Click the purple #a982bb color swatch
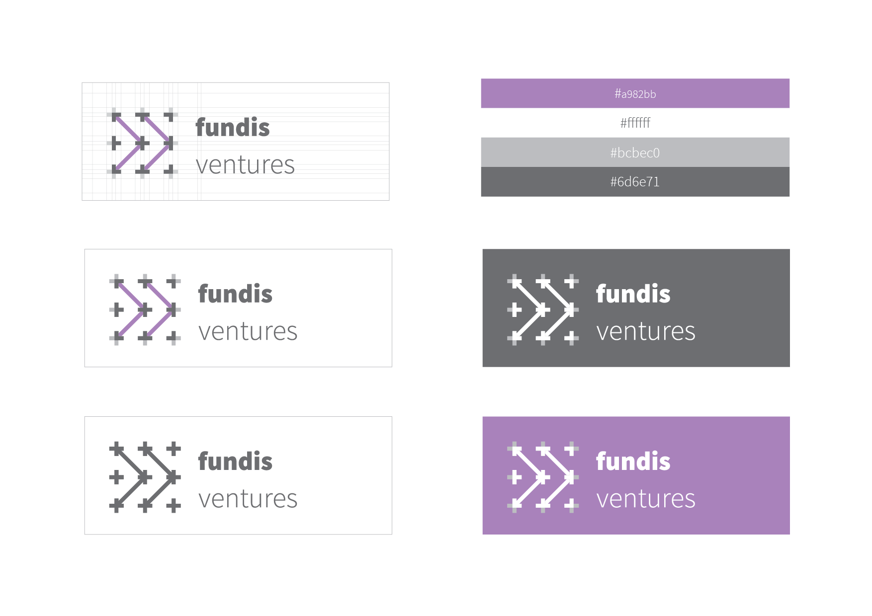Image resolution: width=872 pixels, height=616 pixels. click(635, 93)
